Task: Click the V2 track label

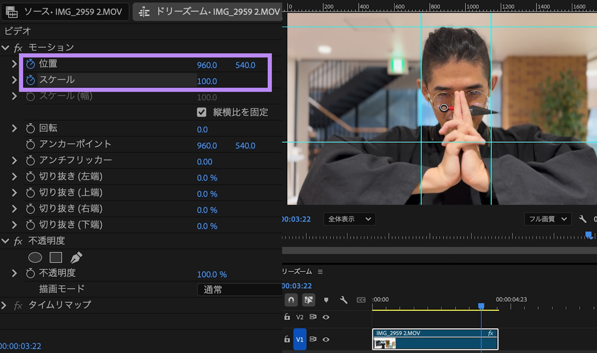Action: [x=300, y=317]
